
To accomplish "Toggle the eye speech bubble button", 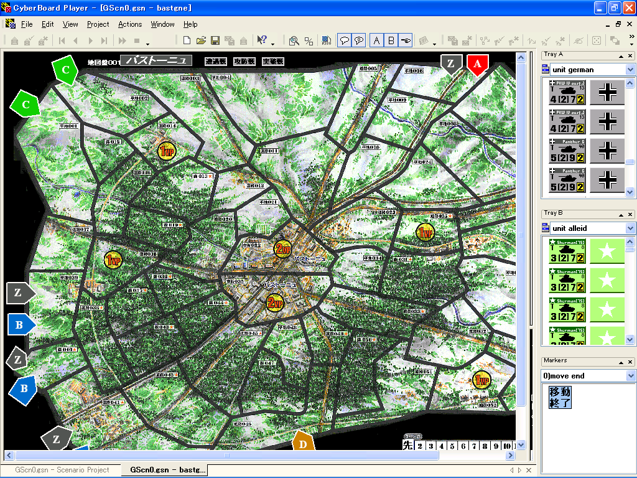I will pyautogui.click(x=359, y=40).
